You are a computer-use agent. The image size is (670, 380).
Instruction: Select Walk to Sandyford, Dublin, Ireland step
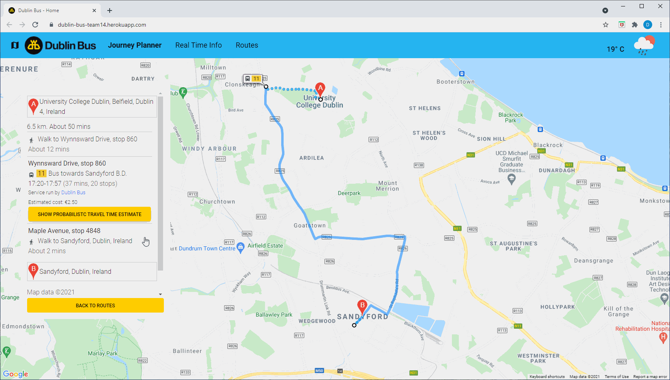click(x=85, y=241)
